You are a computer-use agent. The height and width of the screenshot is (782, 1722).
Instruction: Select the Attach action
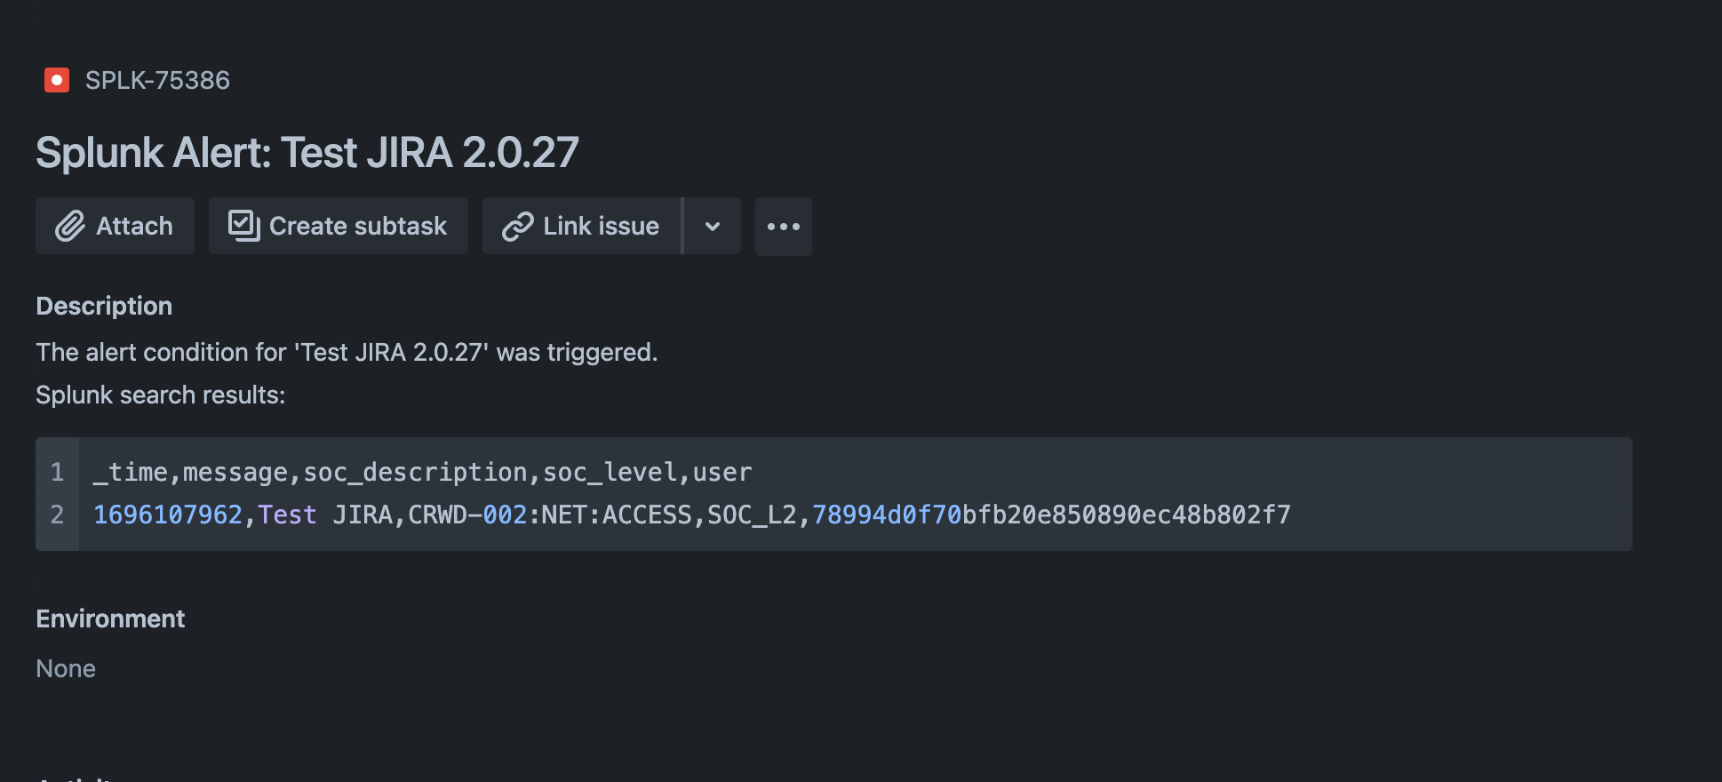tap(115, 226)
